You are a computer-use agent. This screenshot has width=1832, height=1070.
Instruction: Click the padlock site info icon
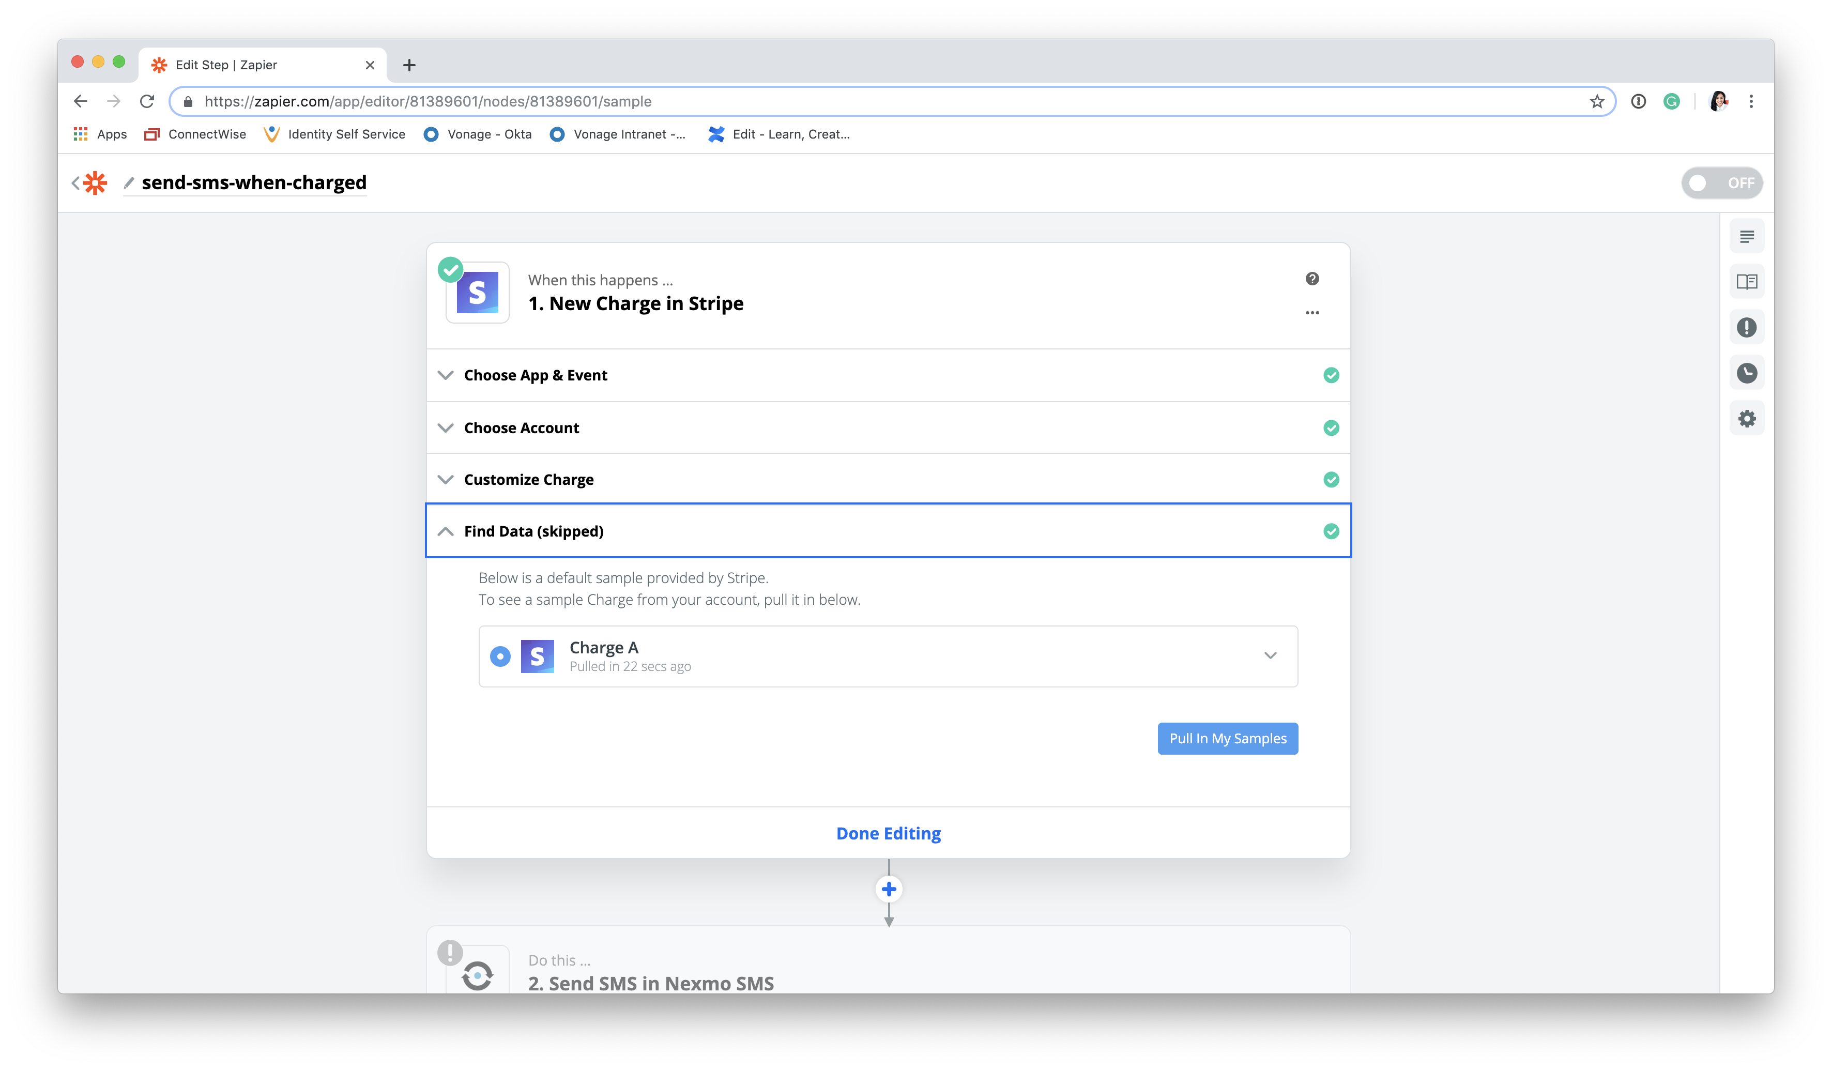188,101
